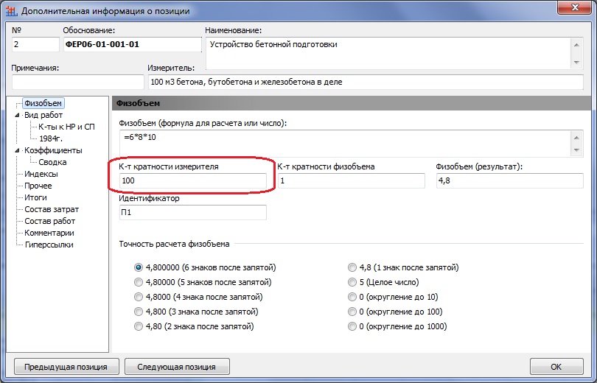Image resolution: width=597 pixels, height=383 pixels.
Task: Select 6 decimal places precision option
Action: [x=139, y=267]
